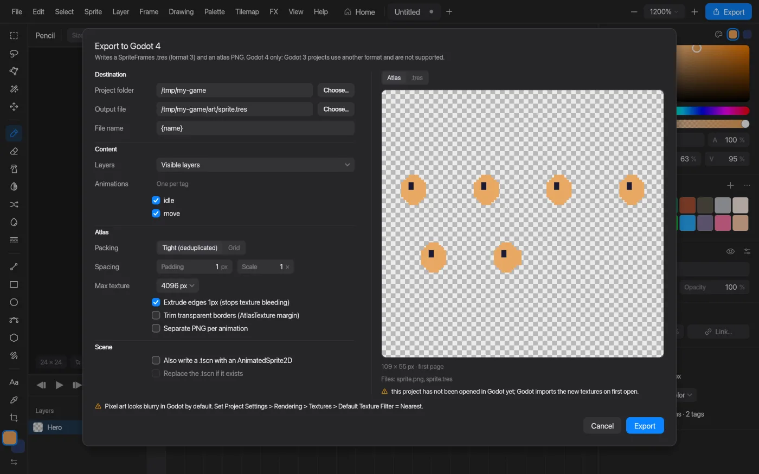Select the blur droplet tool
The height and width of the screenshot is (474, 759).
(x=14, y=222)
